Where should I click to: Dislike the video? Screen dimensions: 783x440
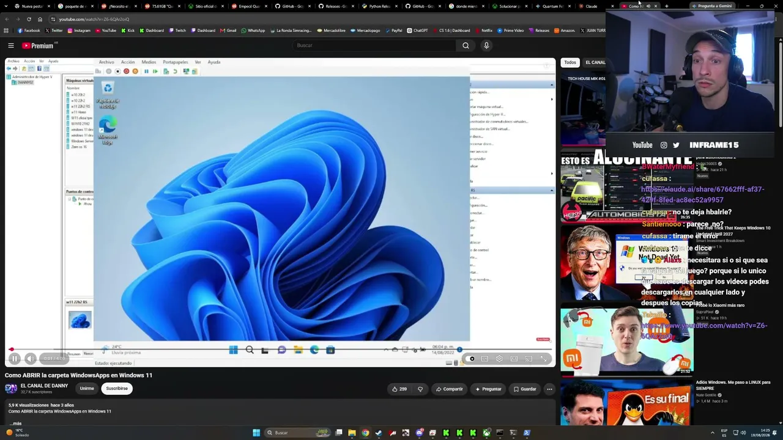(420, 389)
